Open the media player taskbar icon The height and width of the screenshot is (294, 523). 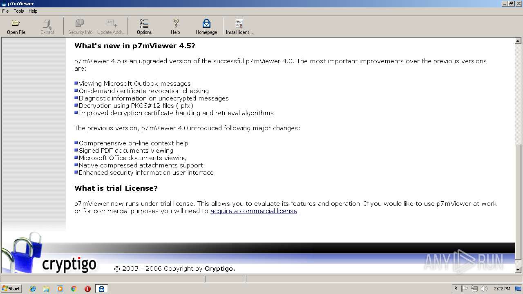[60, 289]
